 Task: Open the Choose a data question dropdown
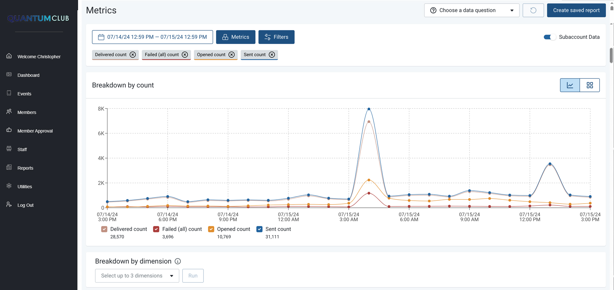(472, 10)
